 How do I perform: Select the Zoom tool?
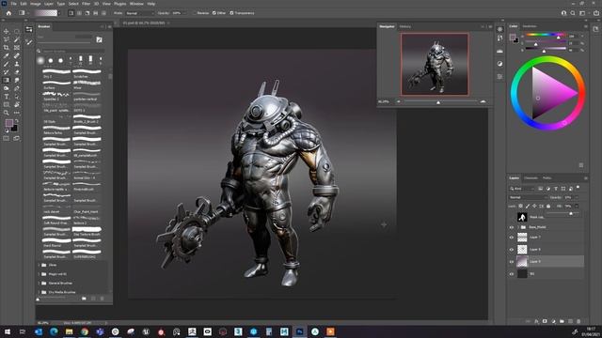point(7,113)
